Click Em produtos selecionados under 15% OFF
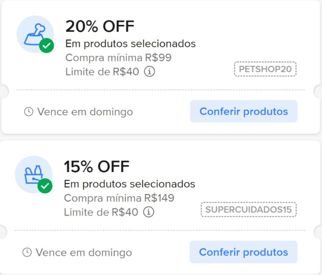This screenshot has height=275, width=322. coord(129,184)
